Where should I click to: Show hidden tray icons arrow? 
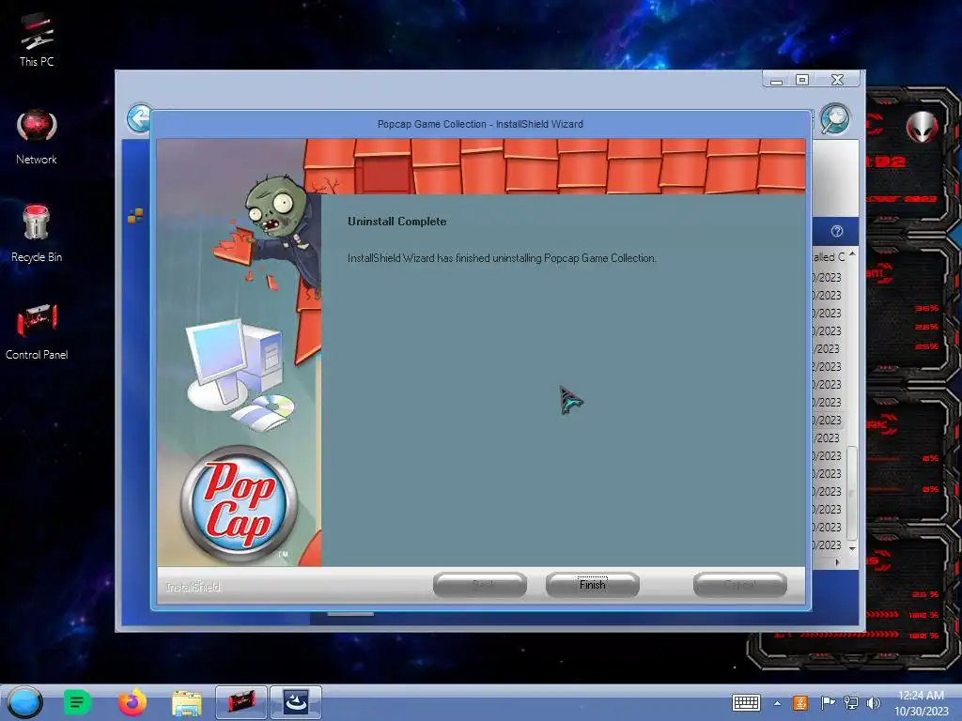(x=777, y=703)
